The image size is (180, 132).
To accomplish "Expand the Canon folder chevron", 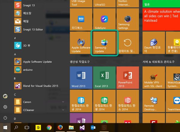I will click(x=63, y=102).
